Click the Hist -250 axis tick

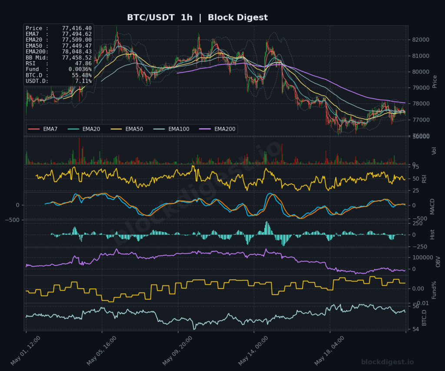point(419,247)
